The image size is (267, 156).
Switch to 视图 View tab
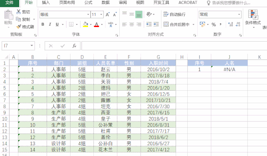click(x=140, y=2)
